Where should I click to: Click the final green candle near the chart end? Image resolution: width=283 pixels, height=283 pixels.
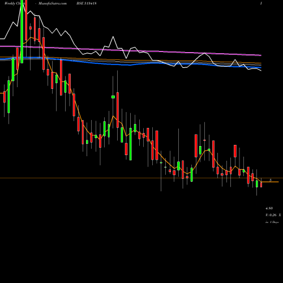coord(257,184)
